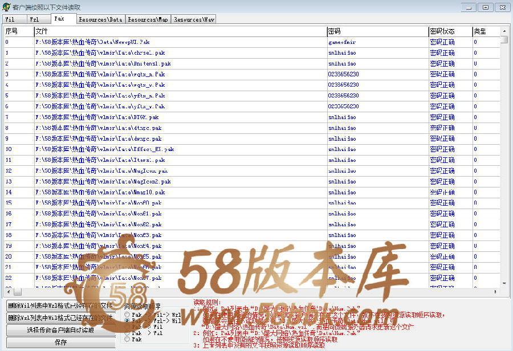This screenshot has height=351, width=513.
Task: Click the 保存 button
Action: coord(60,342)
